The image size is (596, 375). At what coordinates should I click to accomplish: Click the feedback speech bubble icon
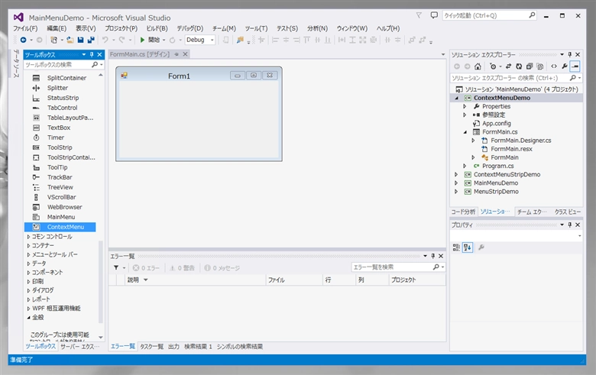pyautogui.click(x=434, y=15)
